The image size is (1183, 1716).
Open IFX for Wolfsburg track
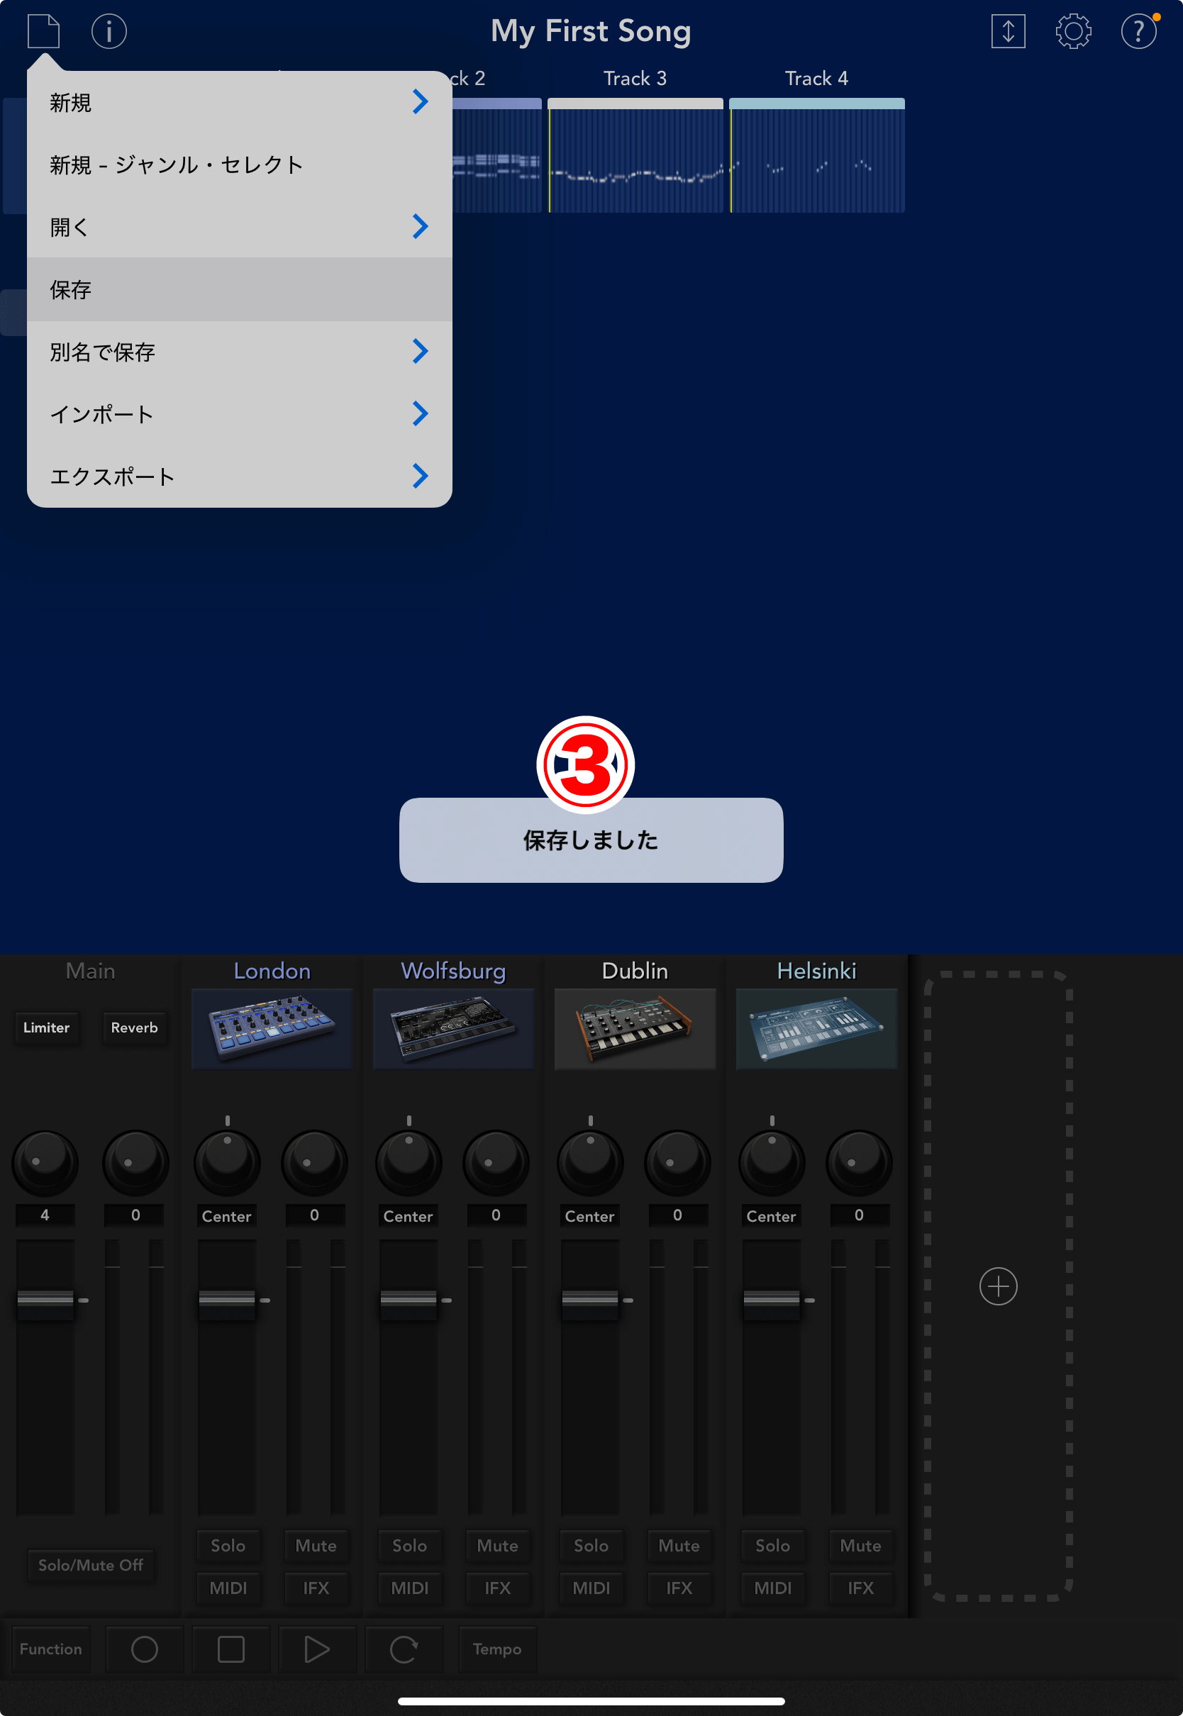click(x=497, y=1588)
